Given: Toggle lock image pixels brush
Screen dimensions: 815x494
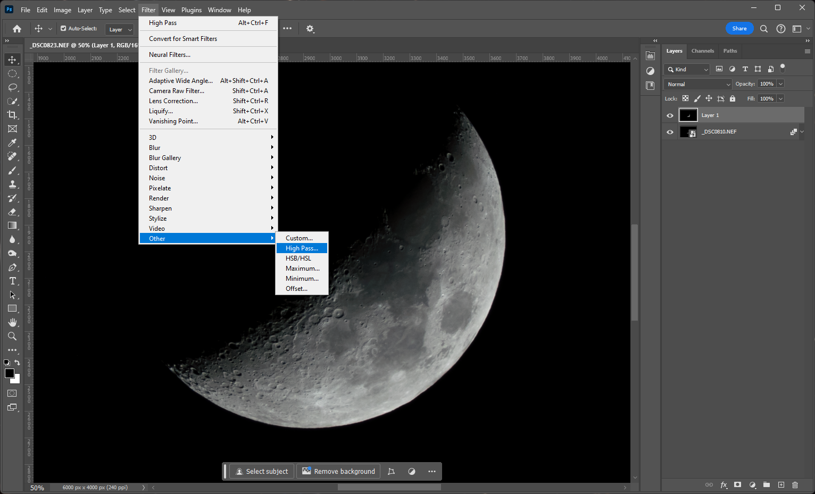Looking at the screenshot, I should (697, 98).
